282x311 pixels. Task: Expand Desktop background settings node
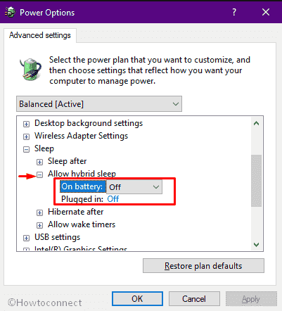tap(26, 124)
